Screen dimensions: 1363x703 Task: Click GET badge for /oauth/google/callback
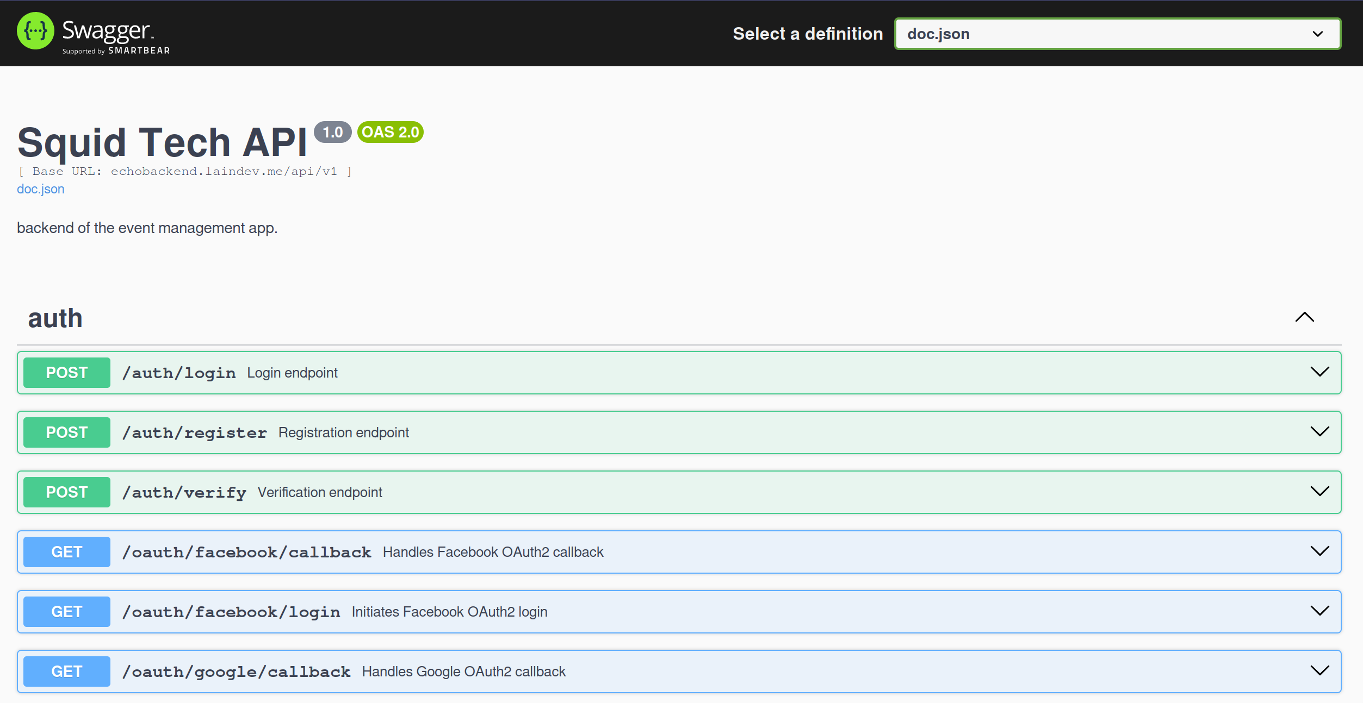tap(67, 671)
